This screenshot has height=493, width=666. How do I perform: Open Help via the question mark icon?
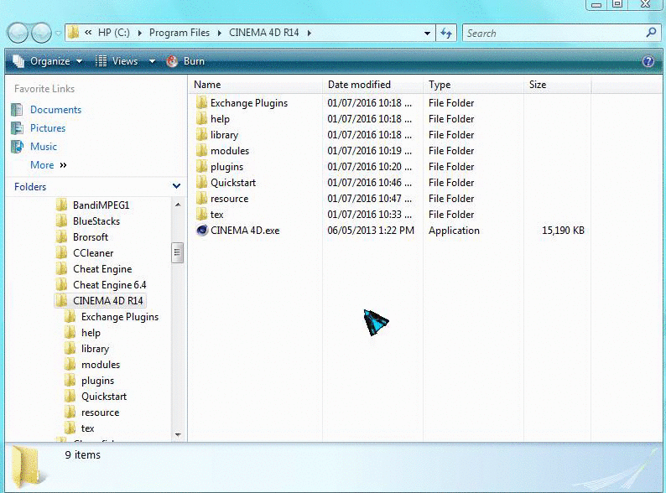click(648, 61)
